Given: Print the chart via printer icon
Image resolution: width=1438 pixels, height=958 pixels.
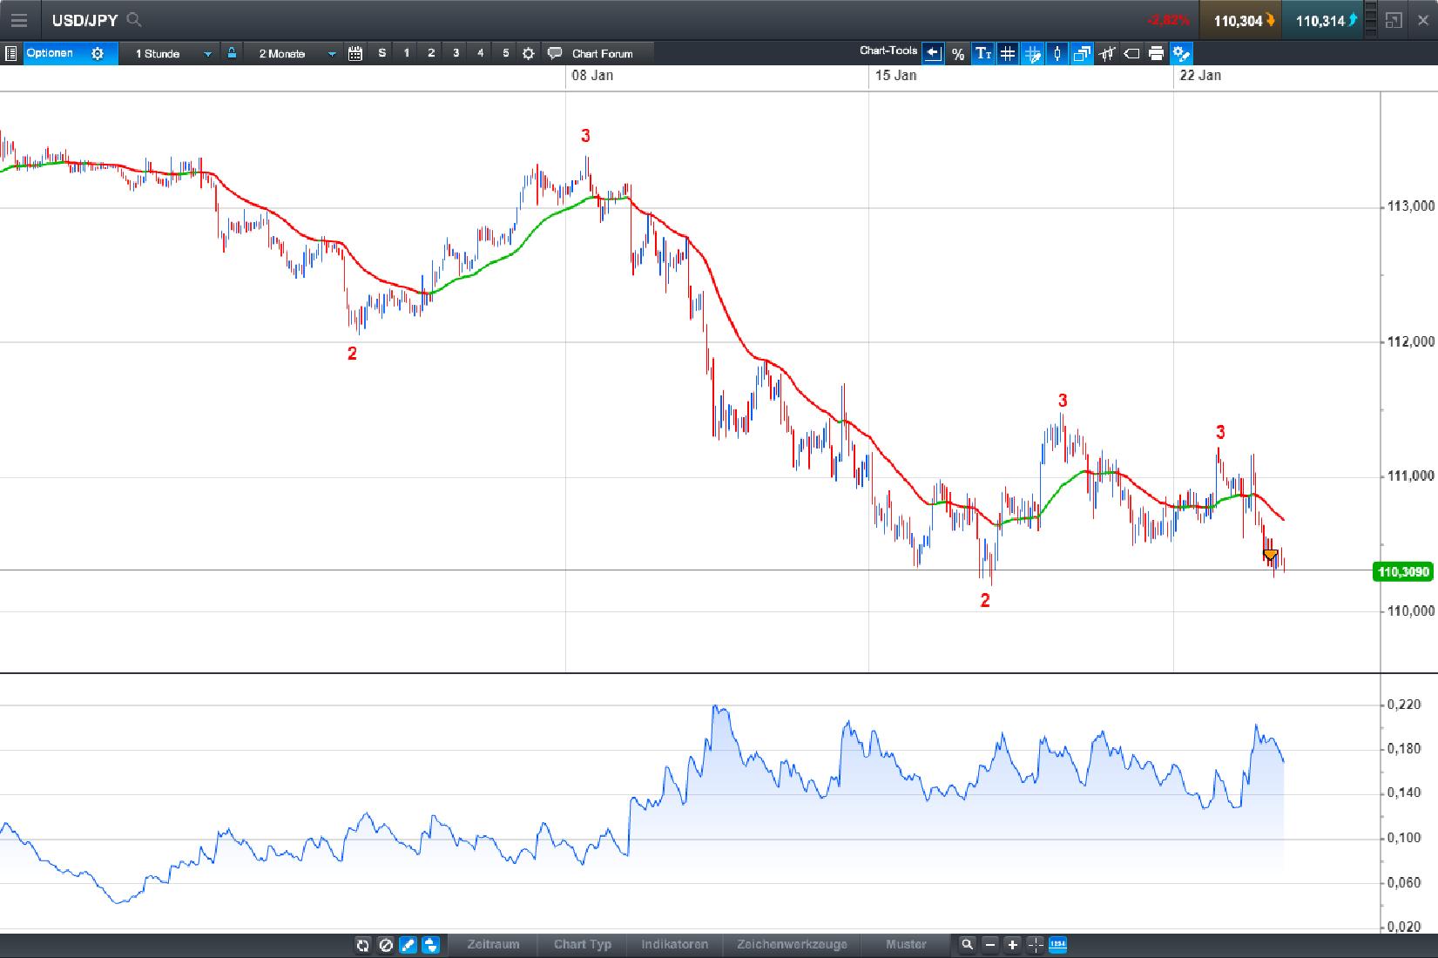Looking at the screenshot, I should pos(1157,53).
